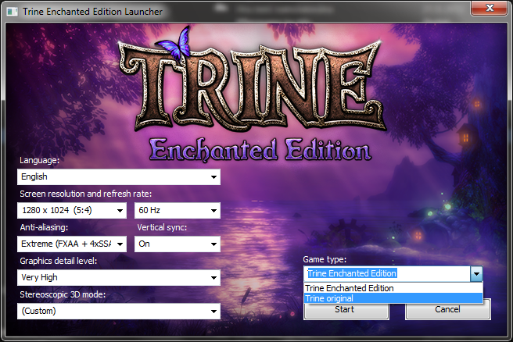Open Stereoscopic 3D mode dropdown (Custom)
The height and width of the screenshot is (342, 513).
[x=119, y=311]
